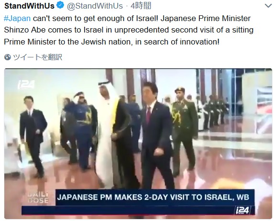
Task: Click the #Japan hashtag link
Action: (17, 18)
